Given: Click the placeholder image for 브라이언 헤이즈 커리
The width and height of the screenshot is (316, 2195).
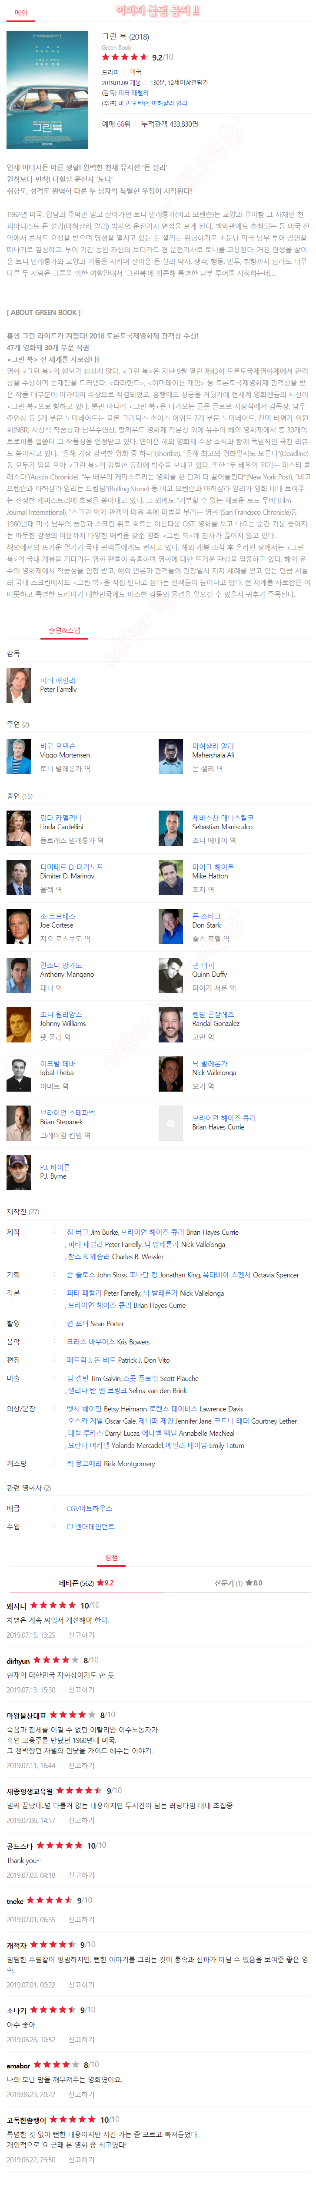Looking at the screenshot, I should coord(170,1123).
